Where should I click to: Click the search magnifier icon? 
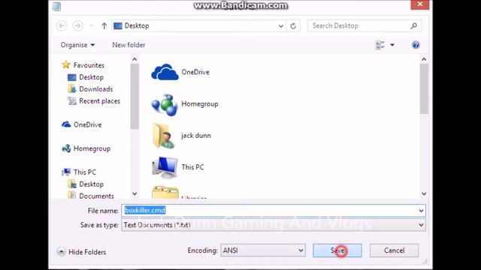coord(414,26)
